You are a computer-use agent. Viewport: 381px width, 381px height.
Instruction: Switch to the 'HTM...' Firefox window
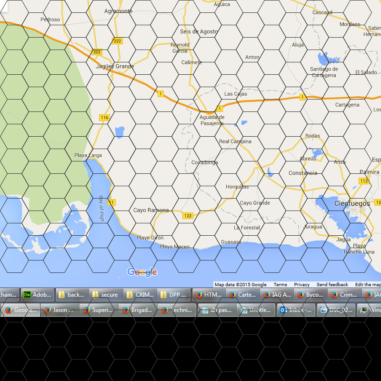pyautogui.click(x=209, y=295)
